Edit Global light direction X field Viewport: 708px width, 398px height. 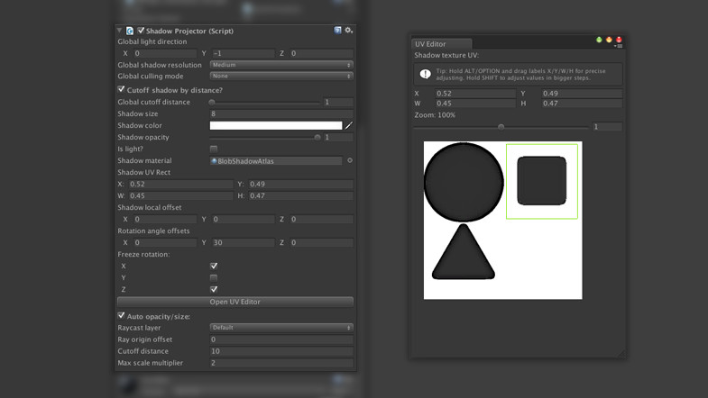click(x=164, y=53)
